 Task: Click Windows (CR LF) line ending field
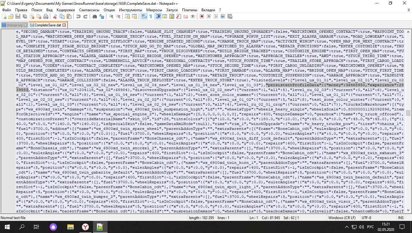coord(343,218)
